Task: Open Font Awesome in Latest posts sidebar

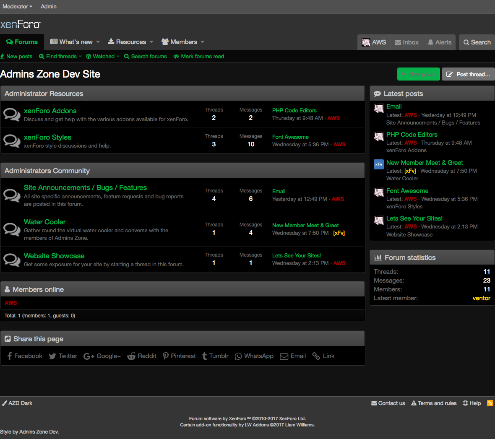Action: pyautogui.click(x=407, y=191)
